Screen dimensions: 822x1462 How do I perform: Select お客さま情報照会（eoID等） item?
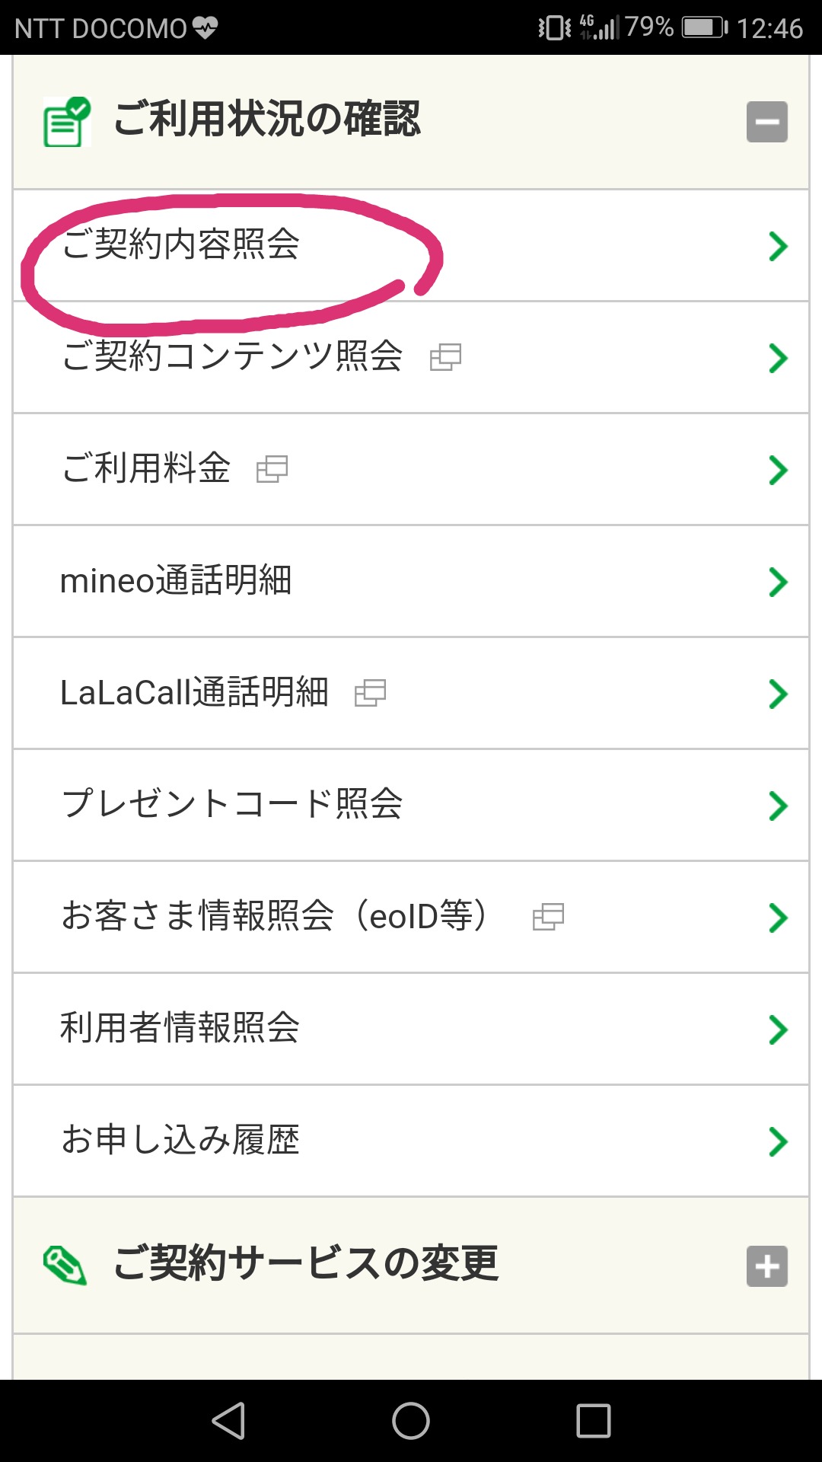tap(274, 916)
